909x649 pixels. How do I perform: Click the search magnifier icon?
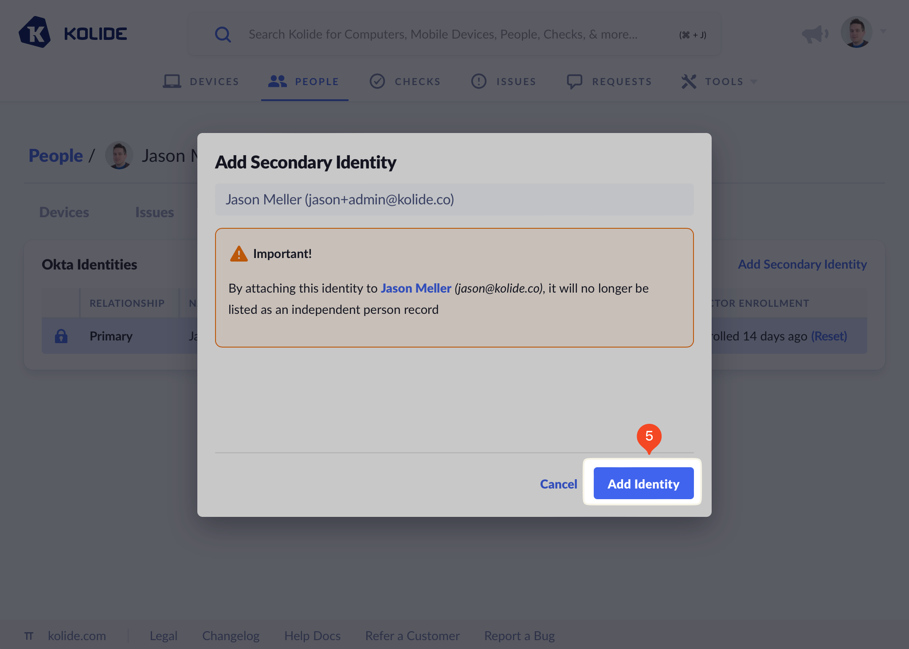[223, 34]
